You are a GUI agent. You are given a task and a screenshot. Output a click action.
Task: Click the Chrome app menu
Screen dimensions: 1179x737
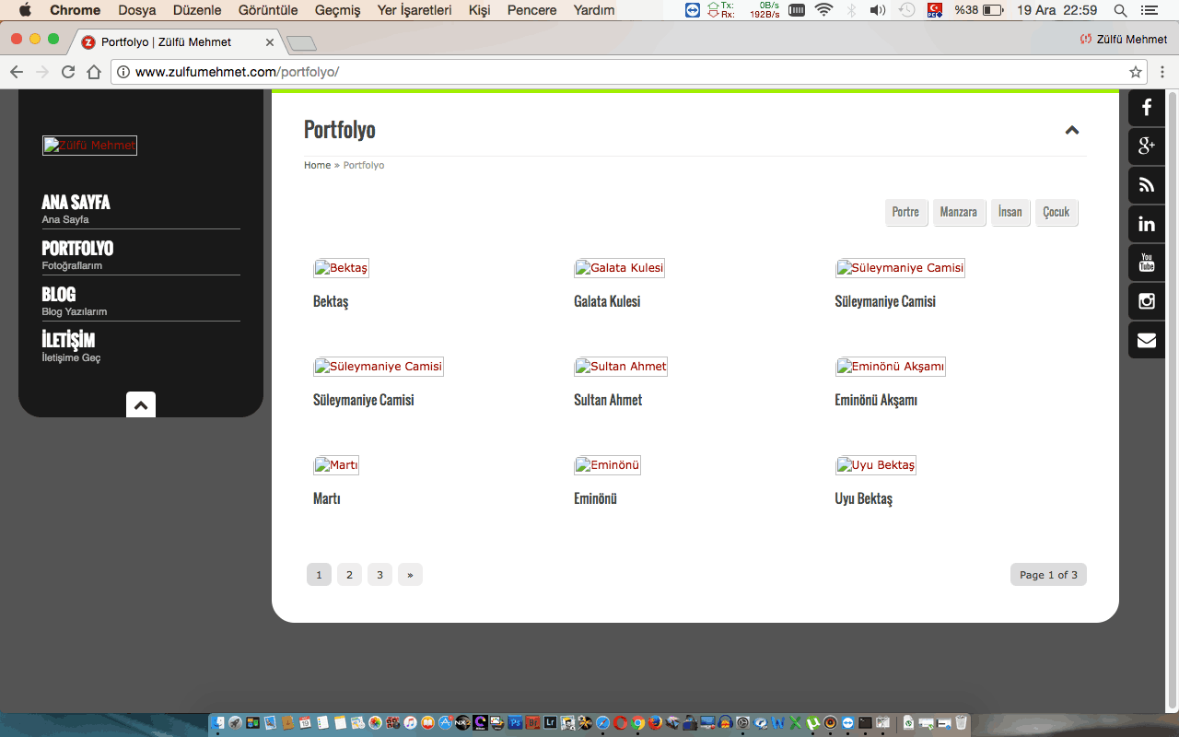point(75,10)
